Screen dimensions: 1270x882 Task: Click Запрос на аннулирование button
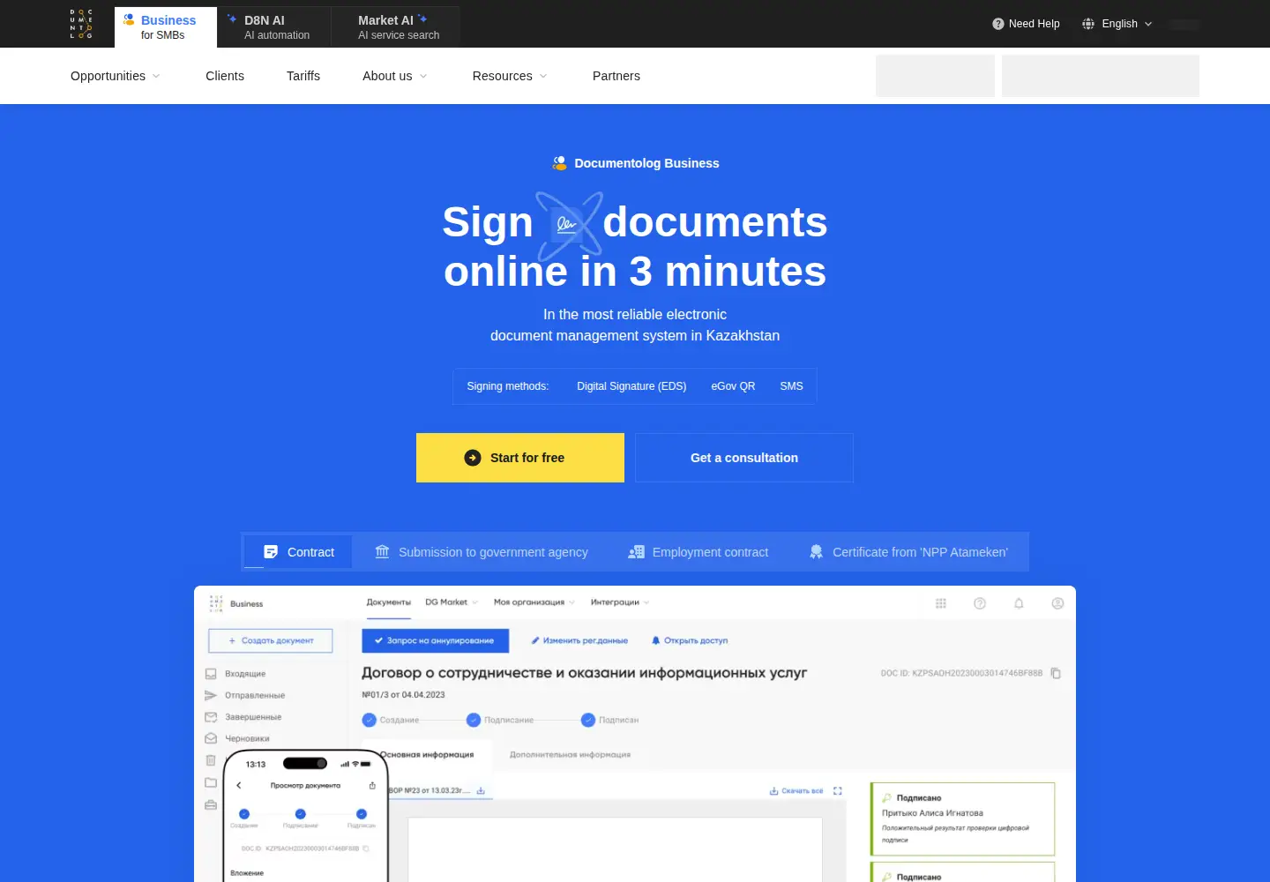click(x=435, y=640)
